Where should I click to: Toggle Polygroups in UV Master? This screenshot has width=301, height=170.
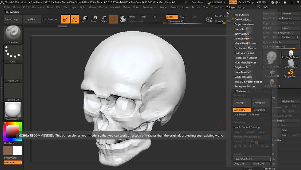tap(261, 110)
